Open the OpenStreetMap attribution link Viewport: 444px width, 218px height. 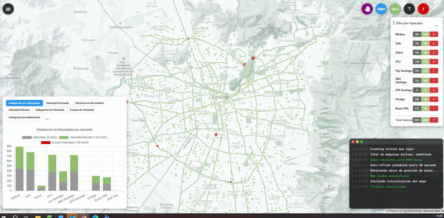click(x=411, y=211)
